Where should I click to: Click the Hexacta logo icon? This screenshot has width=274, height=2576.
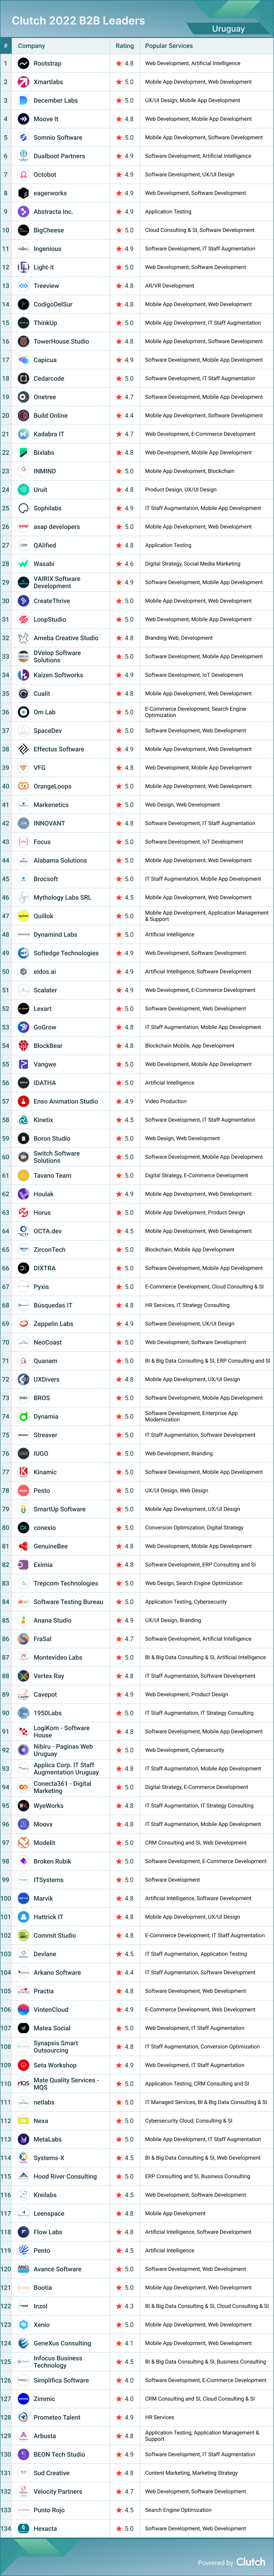24,2529
